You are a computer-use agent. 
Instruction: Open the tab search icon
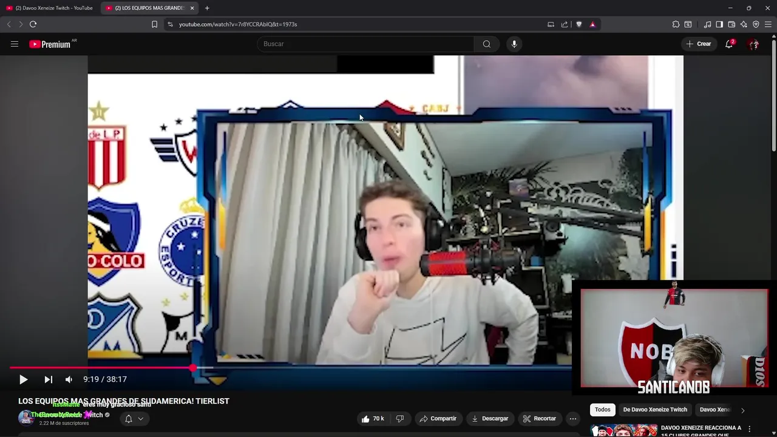point(688,24)
